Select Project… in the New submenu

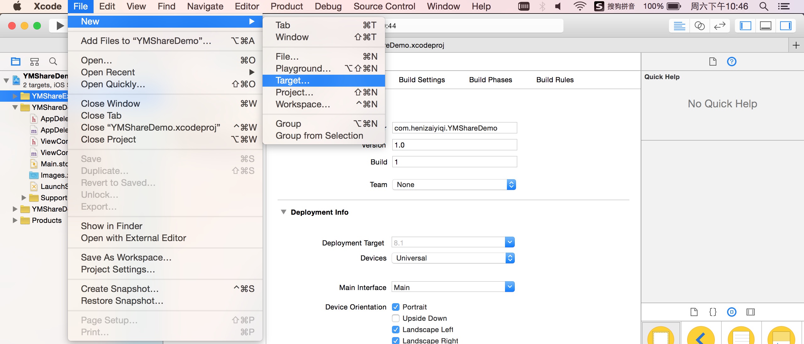click(x=323, y=92)
